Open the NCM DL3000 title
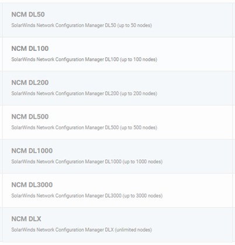 pos(32,185)
